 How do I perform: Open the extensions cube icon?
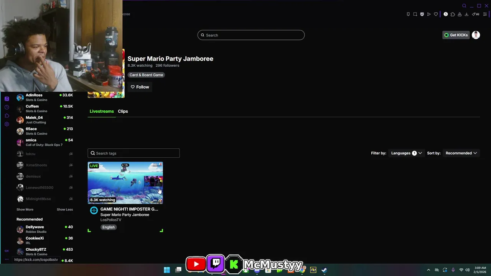point(453,14)
